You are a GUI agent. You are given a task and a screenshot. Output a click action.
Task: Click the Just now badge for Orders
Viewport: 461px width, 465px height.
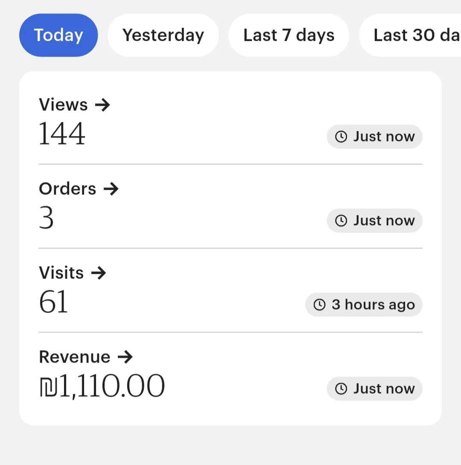pyautogui.click(x=374, y=221)
